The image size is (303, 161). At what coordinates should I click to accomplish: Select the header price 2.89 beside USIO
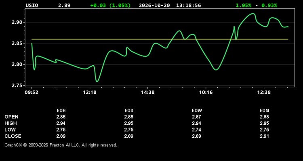64,5
